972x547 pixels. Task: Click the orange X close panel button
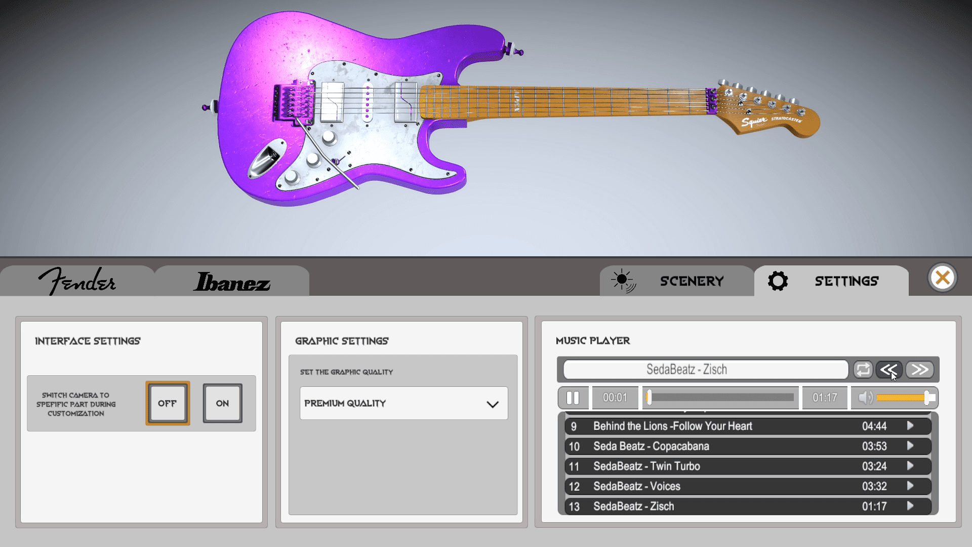click(x=942, y=278)
